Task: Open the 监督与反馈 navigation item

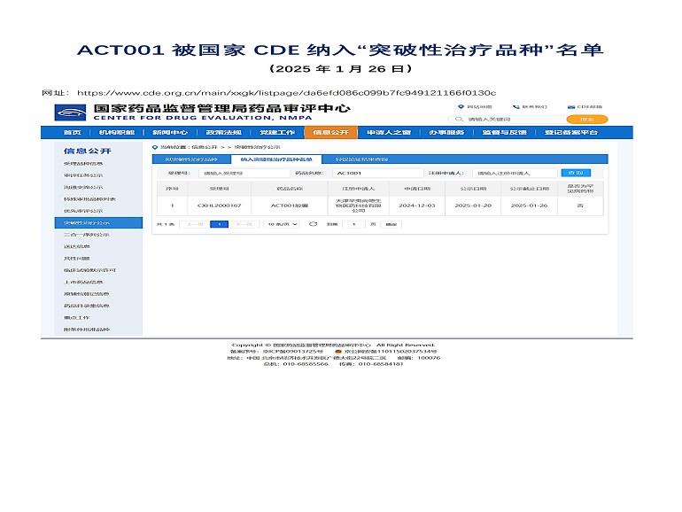Action: pos(504,132)
